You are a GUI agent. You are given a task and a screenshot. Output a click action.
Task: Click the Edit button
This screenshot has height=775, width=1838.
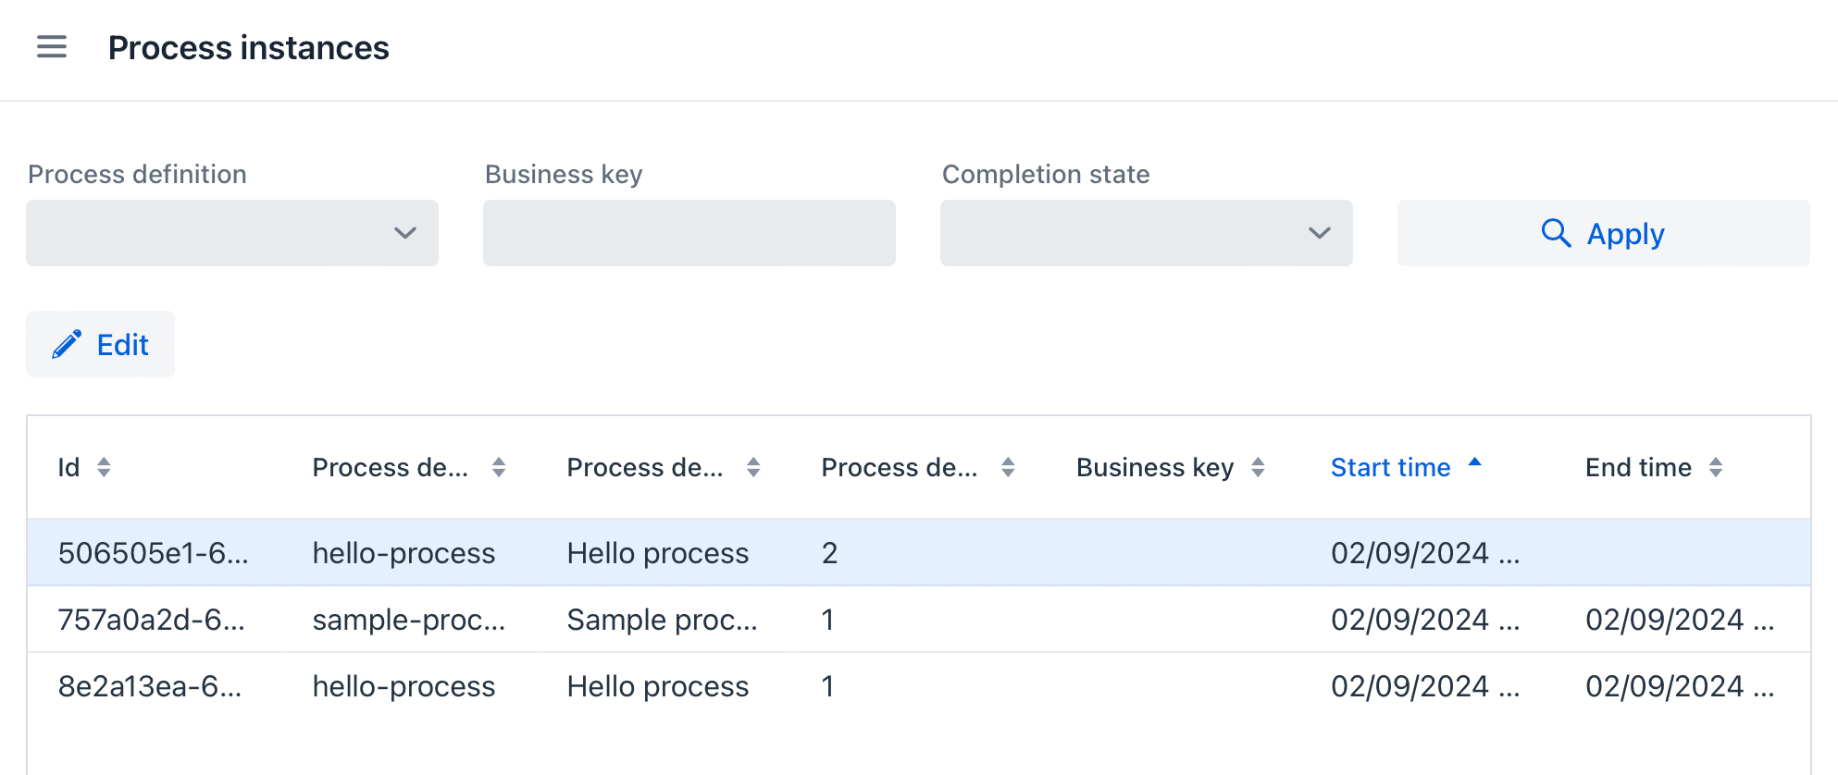pos(100,344)
